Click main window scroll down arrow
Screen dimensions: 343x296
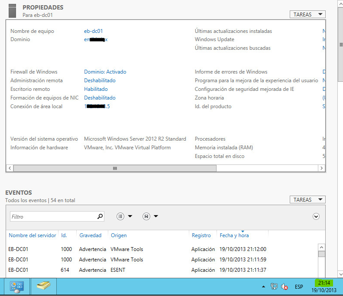(x=340, y=274)
